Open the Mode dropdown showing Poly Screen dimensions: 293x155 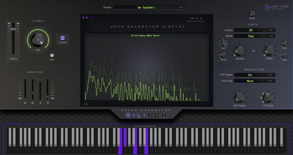[254, 36]
